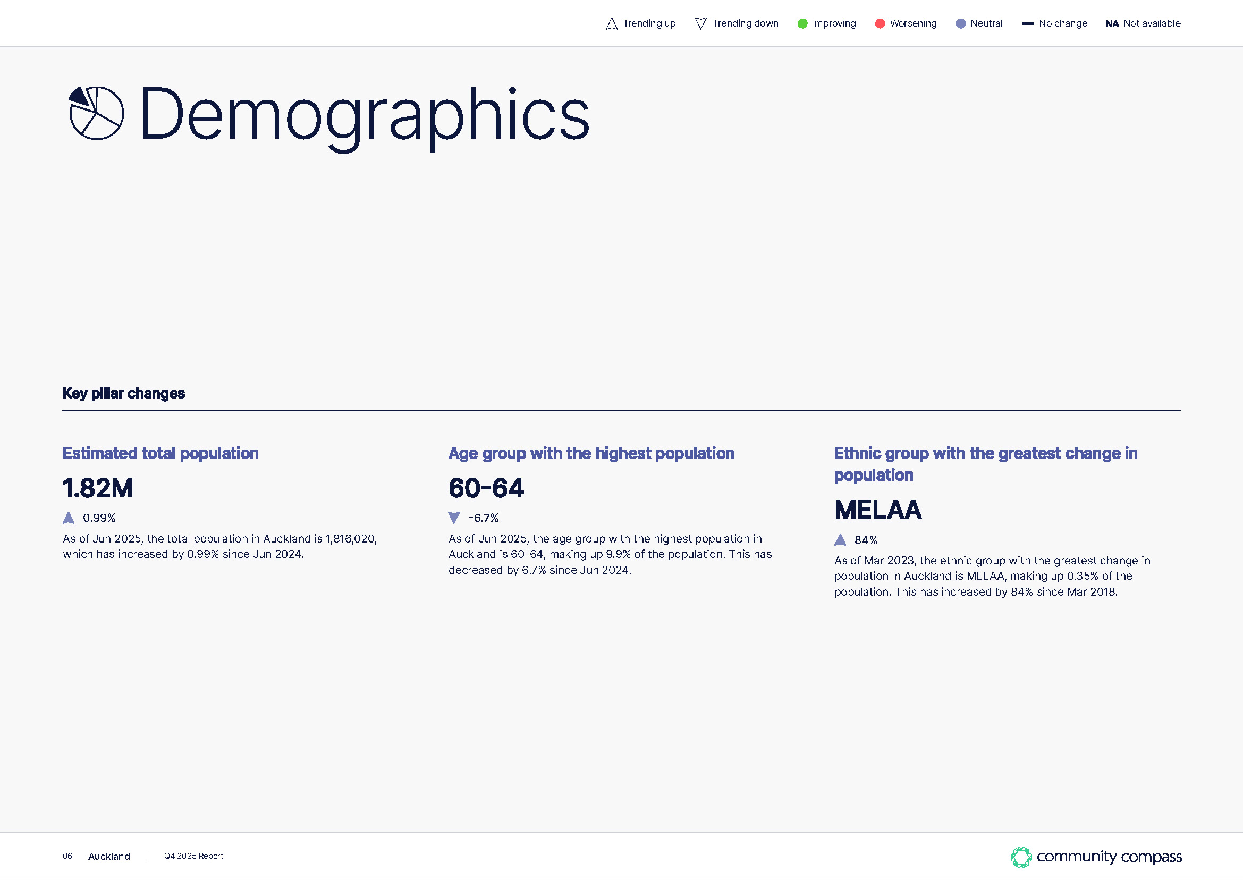Viewport: 1243px width, 880px height.
Task: Click the paragraph about MELAA making up 0.35%
Action: (992, 576)
